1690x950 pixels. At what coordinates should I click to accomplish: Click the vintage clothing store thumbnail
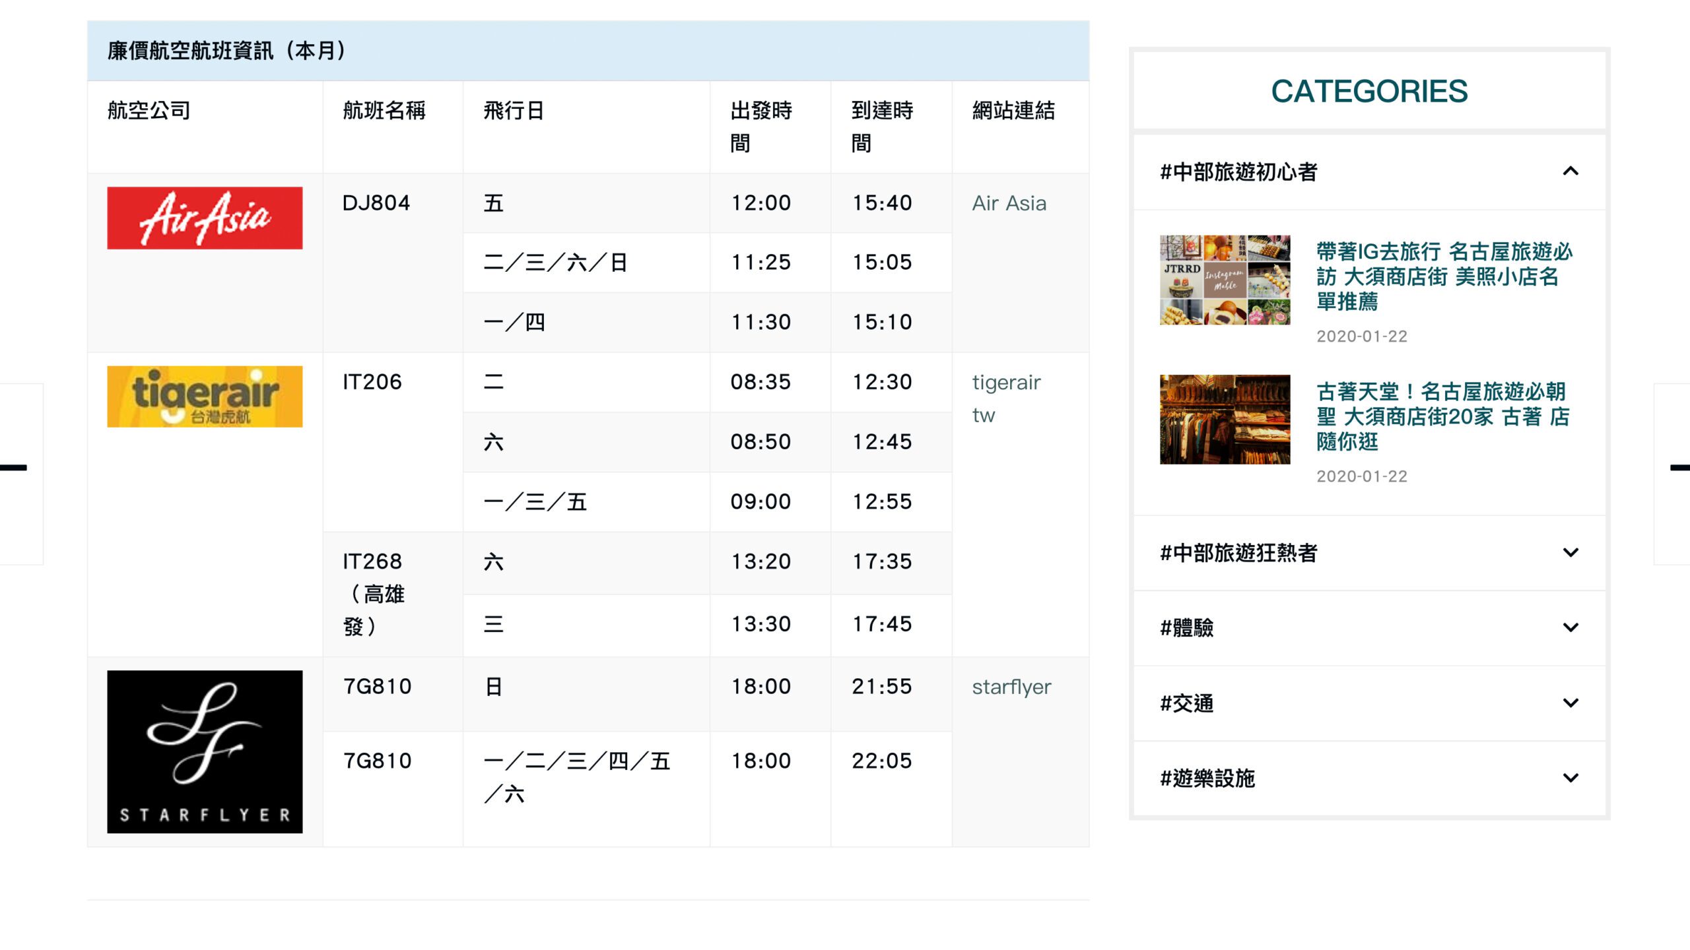click(x=1225, y=419)
